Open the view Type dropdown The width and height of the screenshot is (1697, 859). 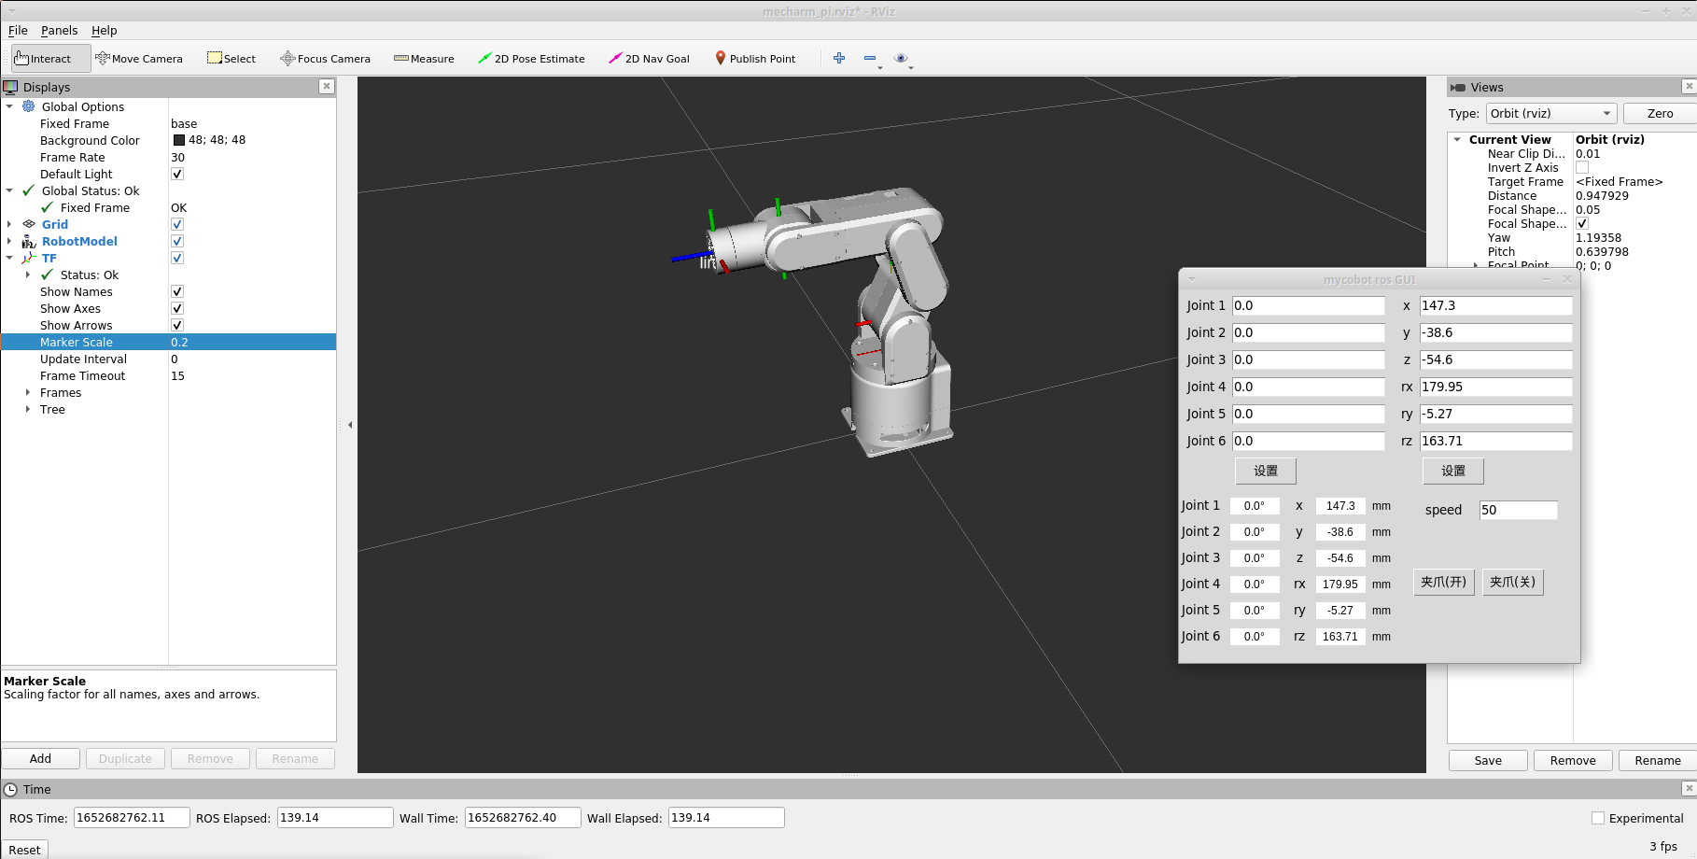pos(1550,114)
